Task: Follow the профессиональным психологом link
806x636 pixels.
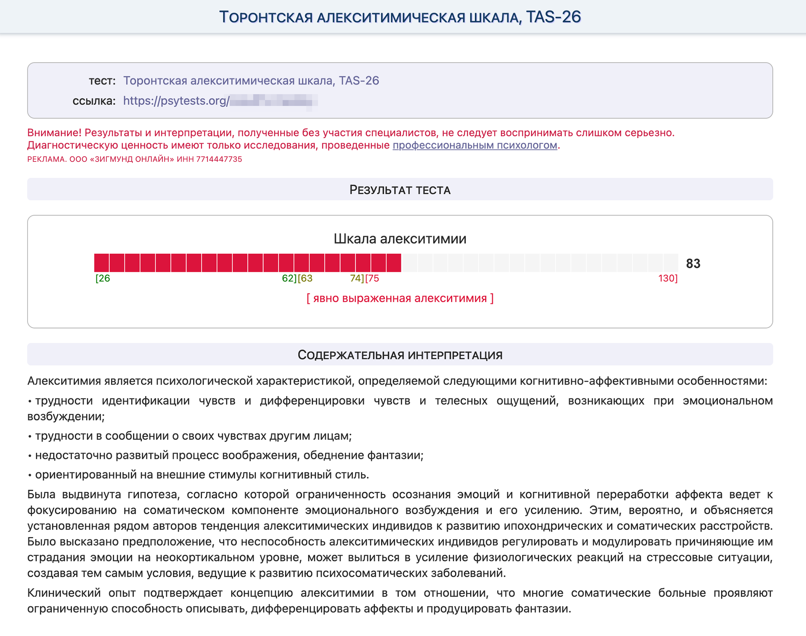Action: pos(475,145)
